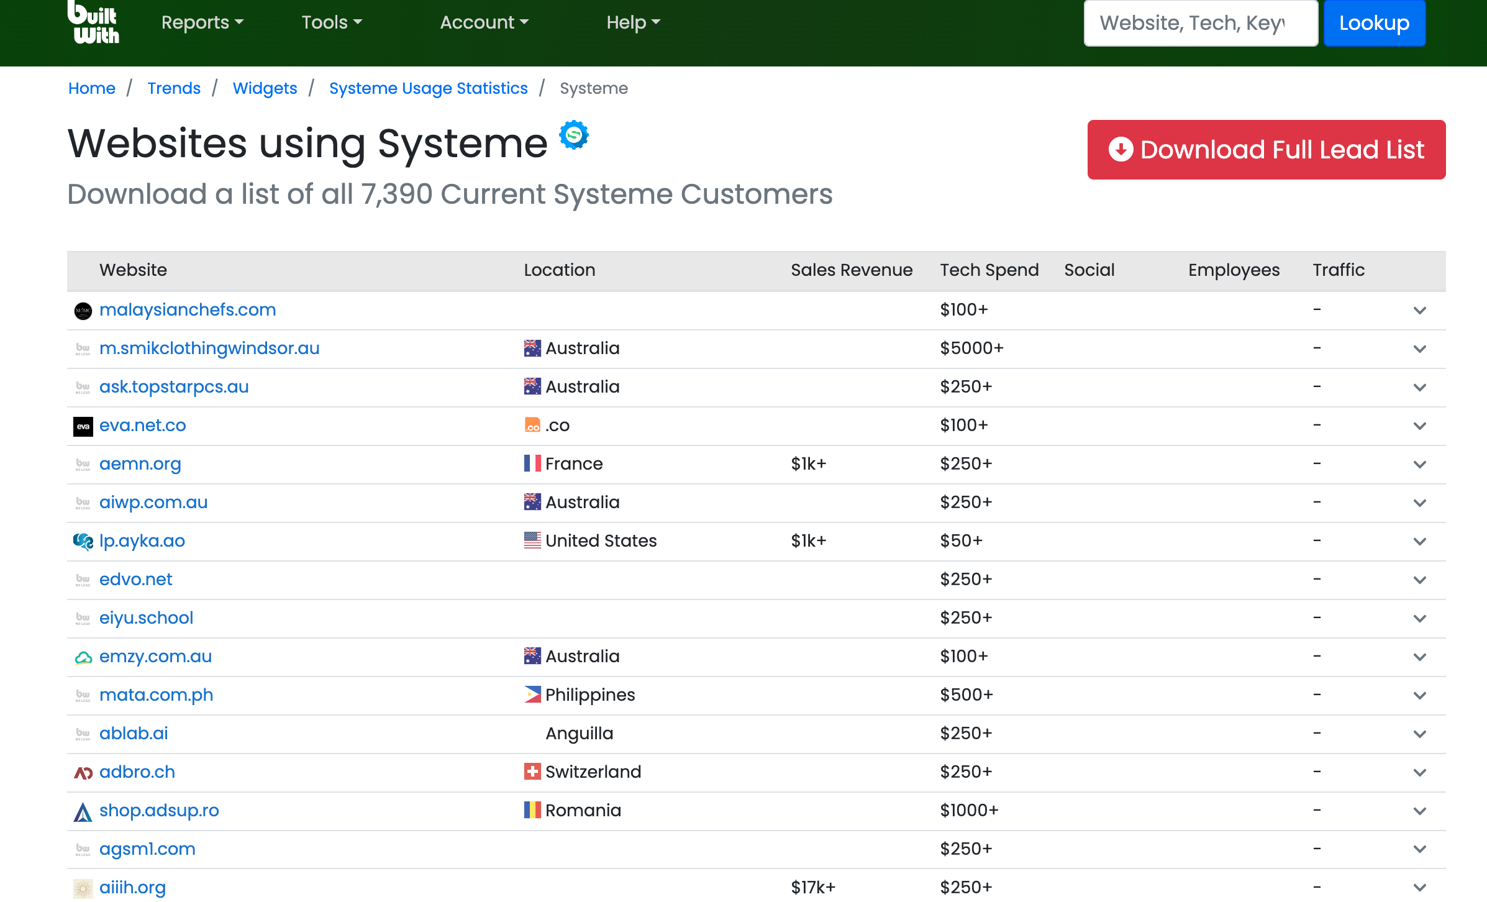This screenshot has height=902, width=1487.
Task: Open agsml.com link
Action: [x=147, y=849]
